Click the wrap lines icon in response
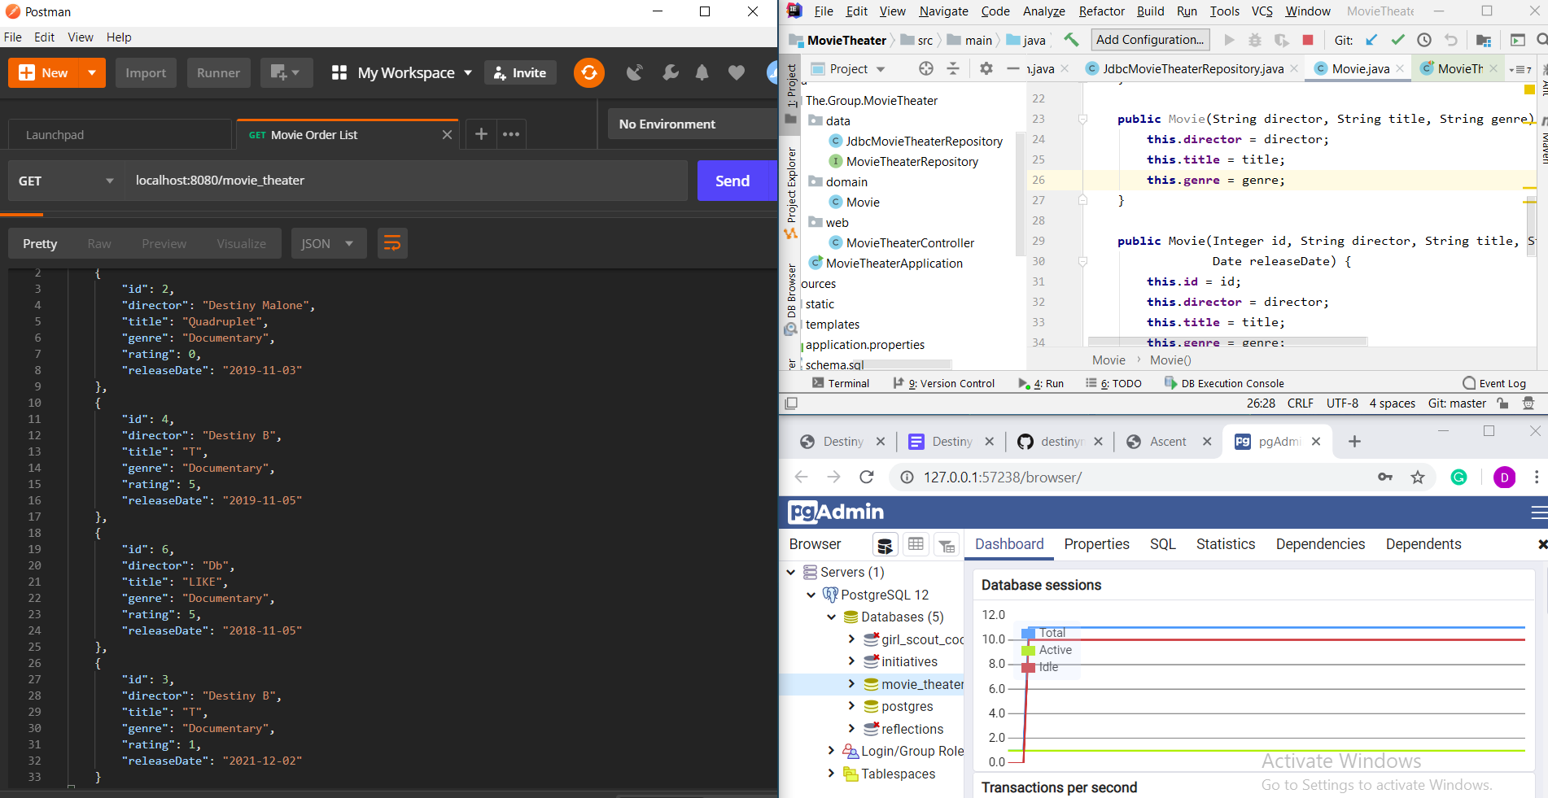The image size is (1548, 798). 392,243
